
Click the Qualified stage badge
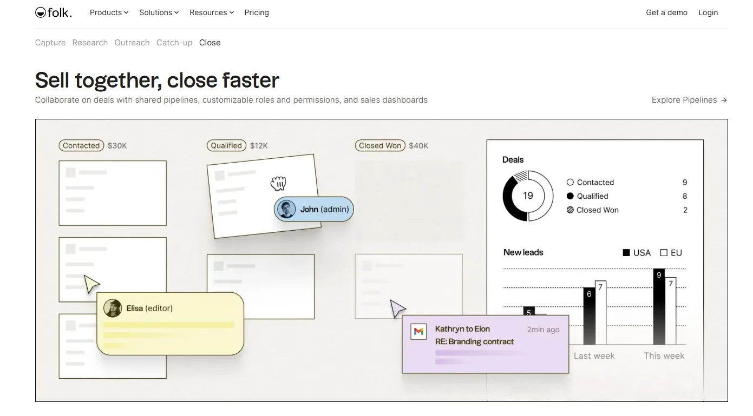click(x=226, y=145)
